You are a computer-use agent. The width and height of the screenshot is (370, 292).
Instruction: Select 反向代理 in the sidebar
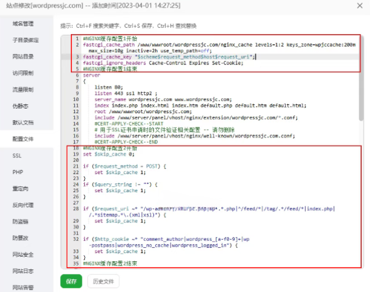pyautogui.click(x=24, y=205)
